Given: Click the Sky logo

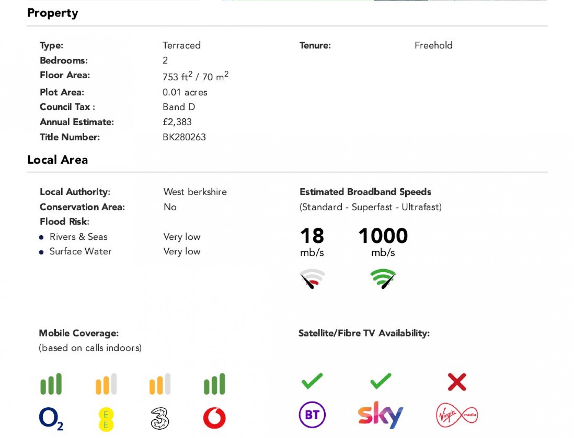Looking at the screenshot, I should pos(380,414).
